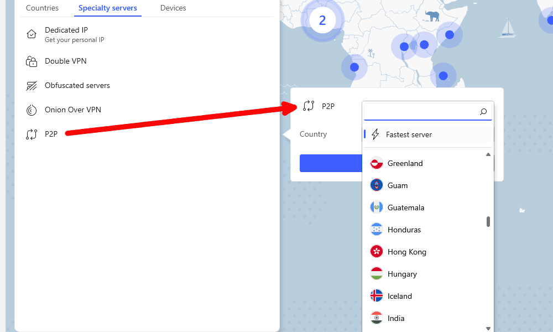Click the search magnifier icon in dropdown
Screen dimensions: 553x332
click(x=483, y=111)
